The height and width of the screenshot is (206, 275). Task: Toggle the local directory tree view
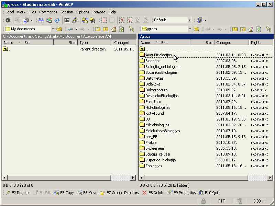click(x=132, y=29)
